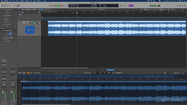
Task: Open the Window menu
Action: click(39, 1)
